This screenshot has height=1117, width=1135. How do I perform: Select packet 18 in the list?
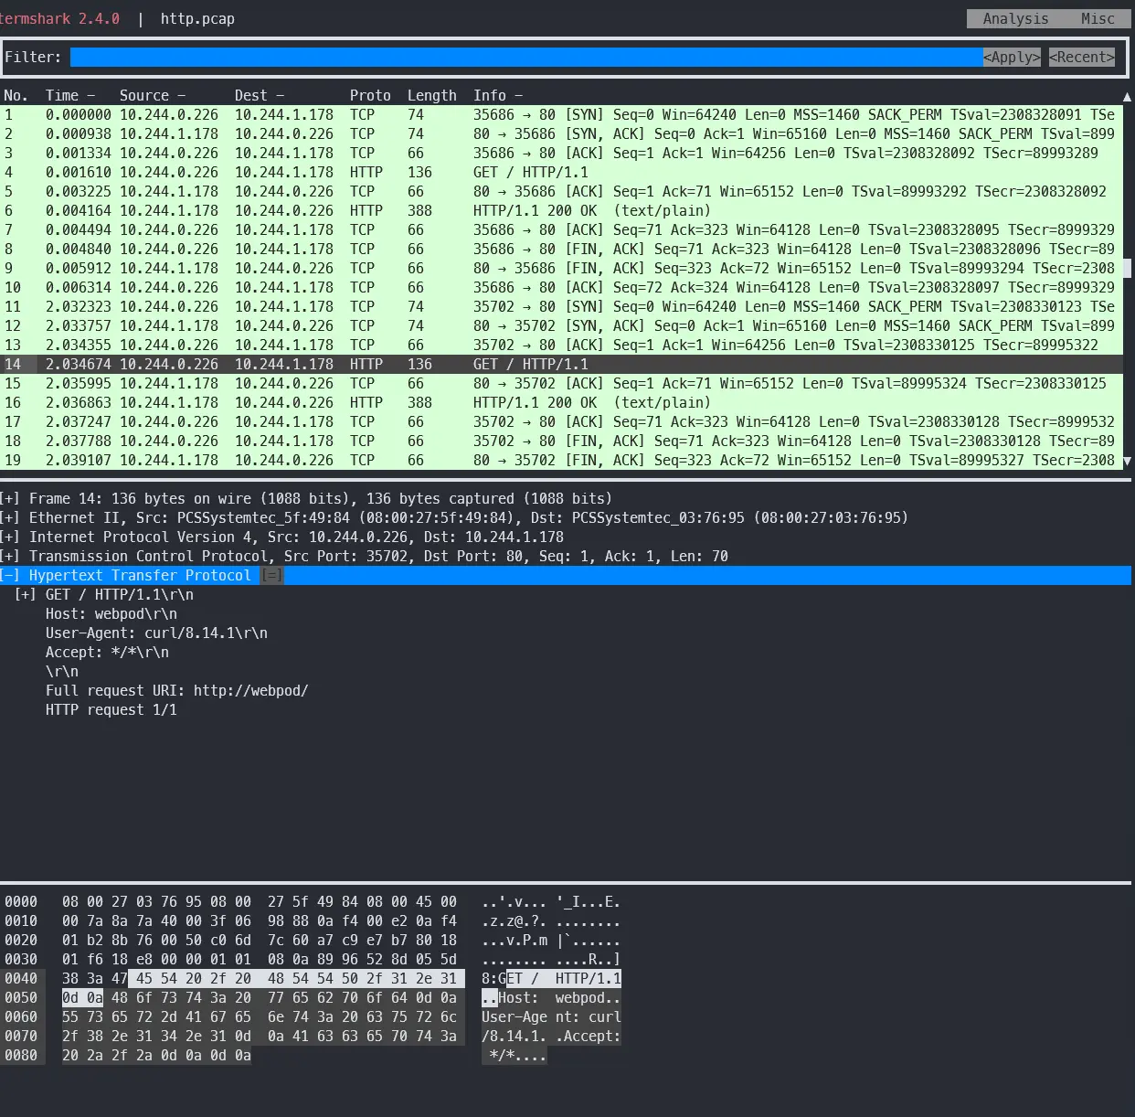pyautogui.click(x=561, y=441)
